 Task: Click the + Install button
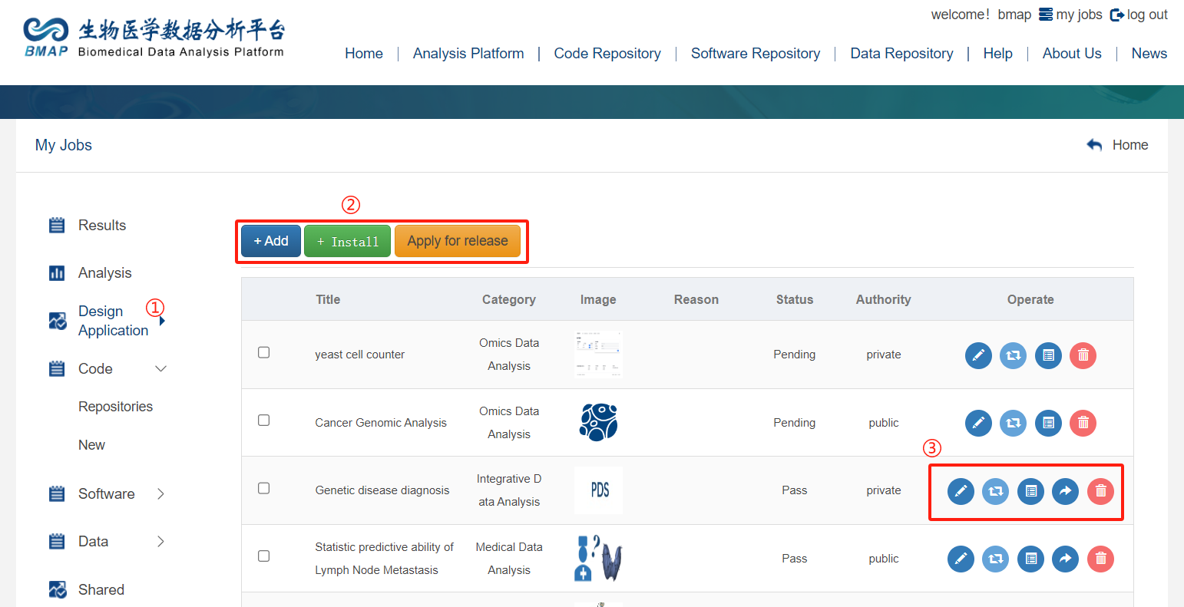tap(348, 241)
